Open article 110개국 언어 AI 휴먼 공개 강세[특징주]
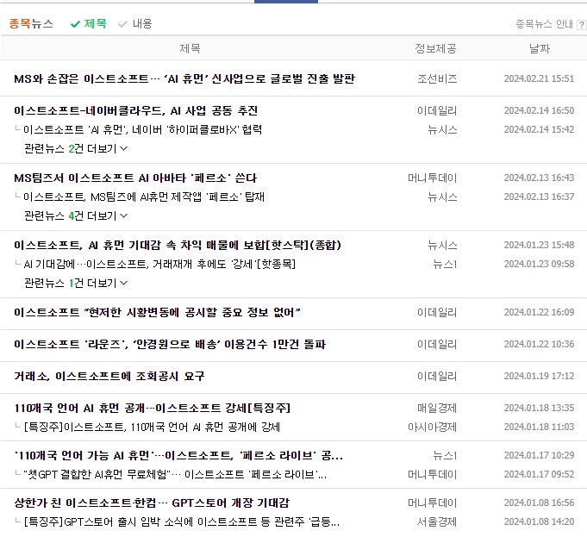The image size is (587, 537). pos(152,408)
